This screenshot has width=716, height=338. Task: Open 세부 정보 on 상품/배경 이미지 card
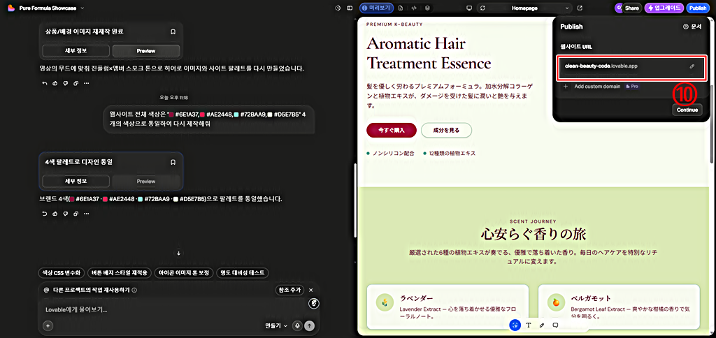pyautogui.click(x=76, y=51)
